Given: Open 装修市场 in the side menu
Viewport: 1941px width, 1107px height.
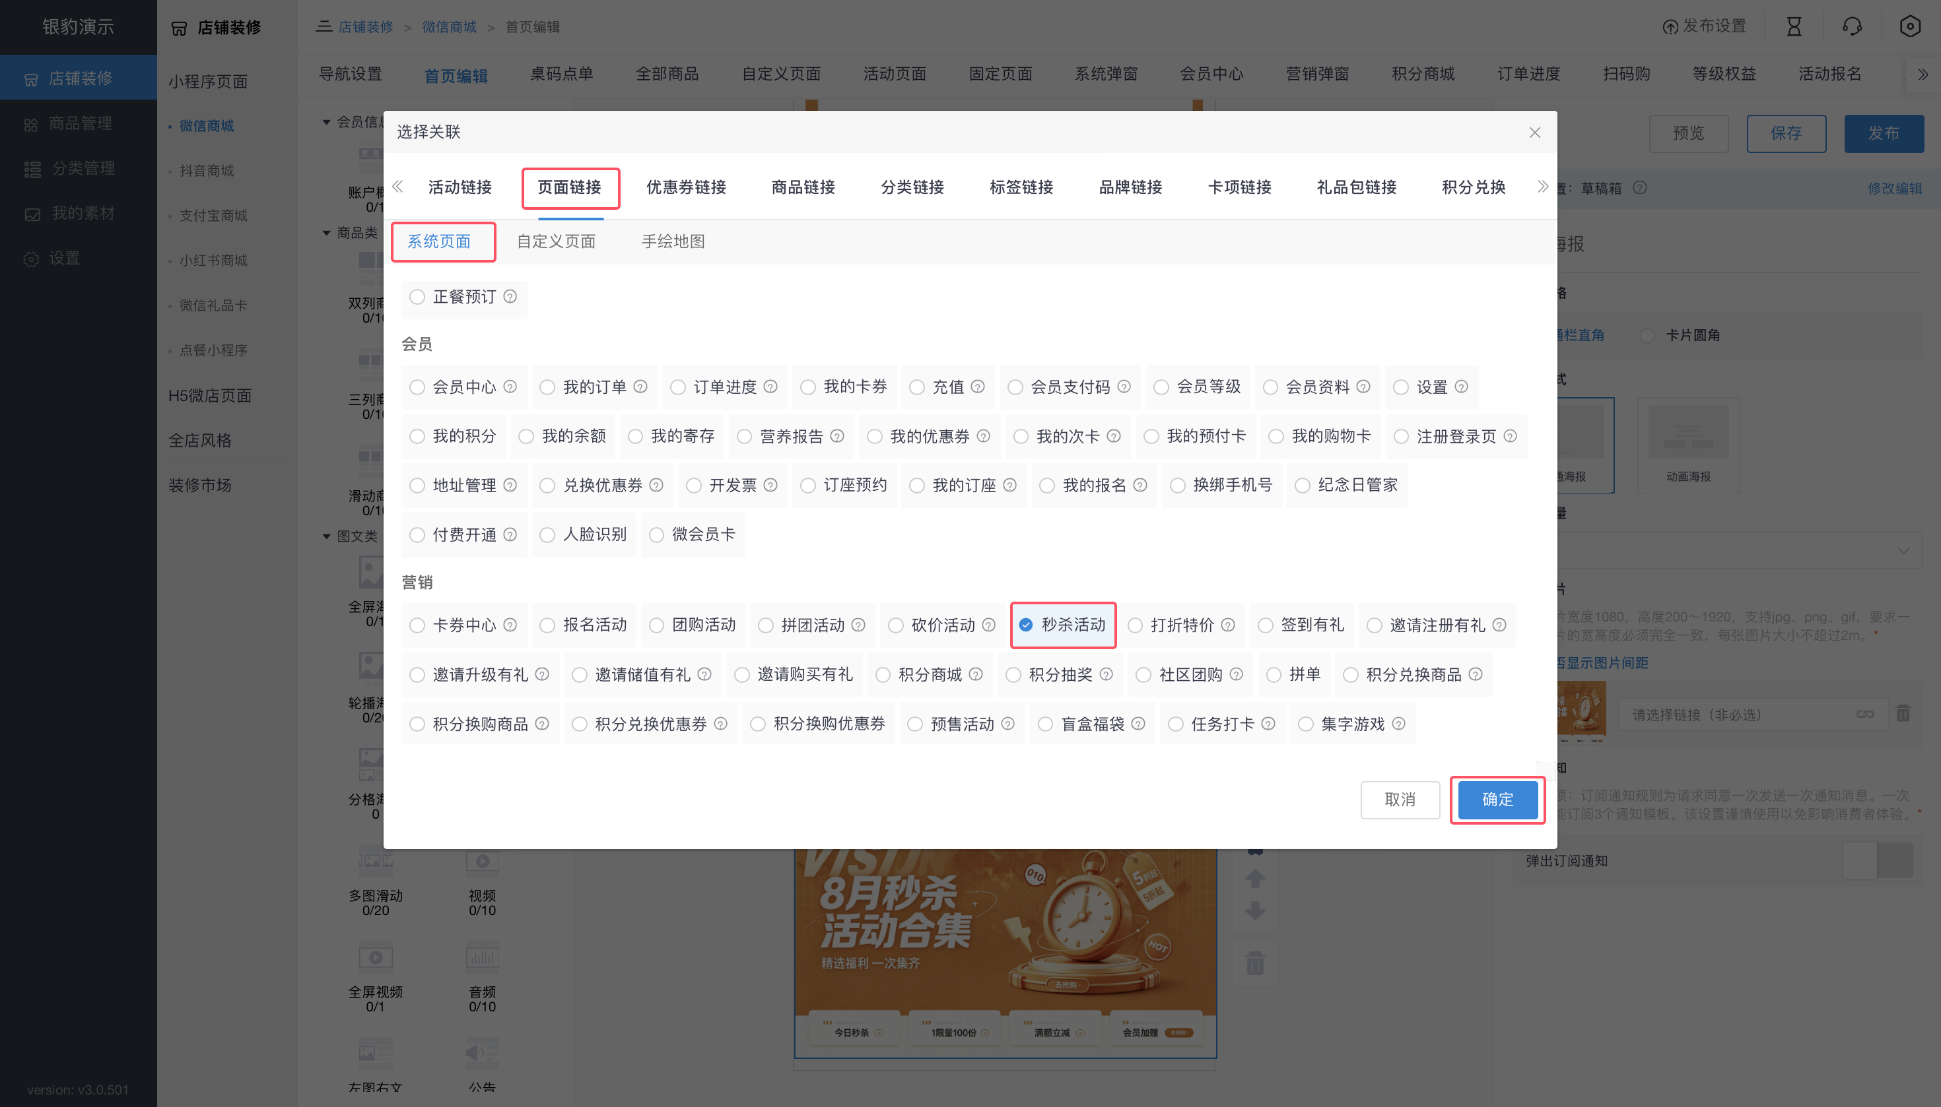Looking at the screenshot, I should tap(199, 485).
